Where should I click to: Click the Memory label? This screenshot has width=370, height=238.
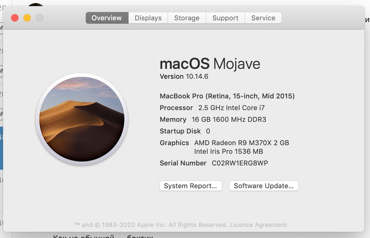[x=173, y=120]
